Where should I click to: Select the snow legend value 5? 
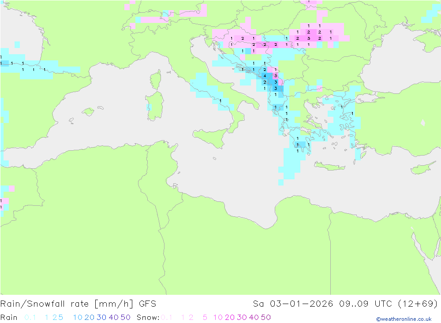[205, 317]
